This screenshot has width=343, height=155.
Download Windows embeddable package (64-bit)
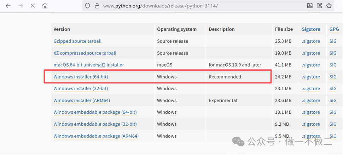95,112
